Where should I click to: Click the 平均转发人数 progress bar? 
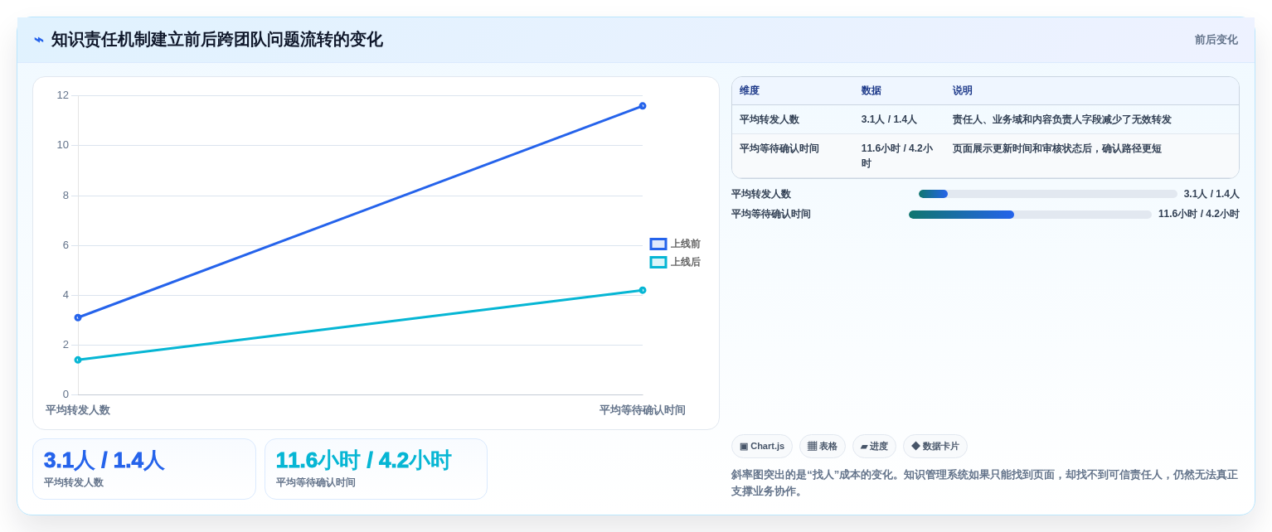tap(1048, 194)
